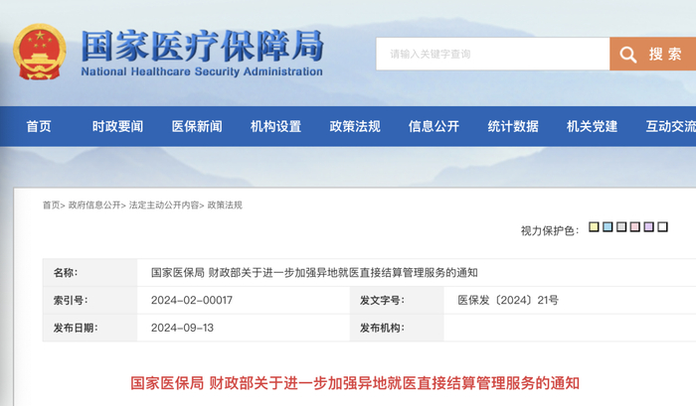Click the document name in the table row
The height and width of the screenshot is (406, 696).
(314, 273)
